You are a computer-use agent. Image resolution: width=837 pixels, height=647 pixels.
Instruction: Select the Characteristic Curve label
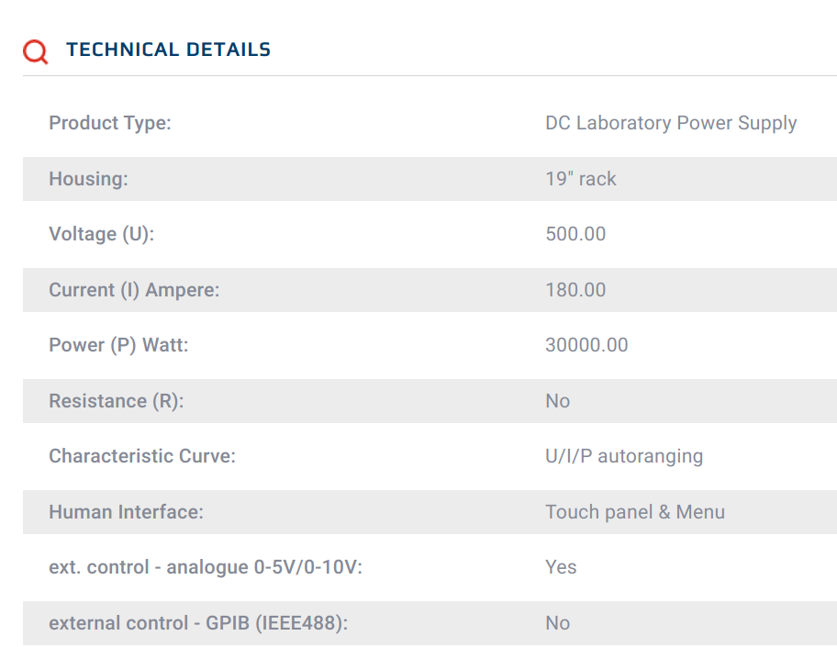coord(142,456)
